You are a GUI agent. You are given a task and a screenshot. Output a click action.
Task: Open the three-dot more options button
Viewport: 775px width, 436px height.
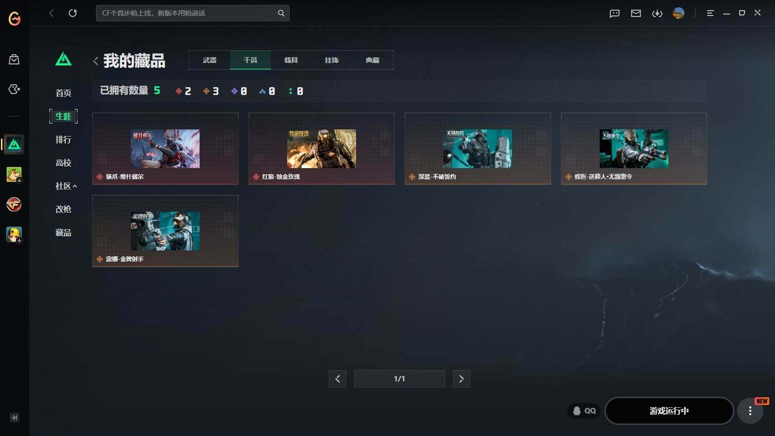750,411
